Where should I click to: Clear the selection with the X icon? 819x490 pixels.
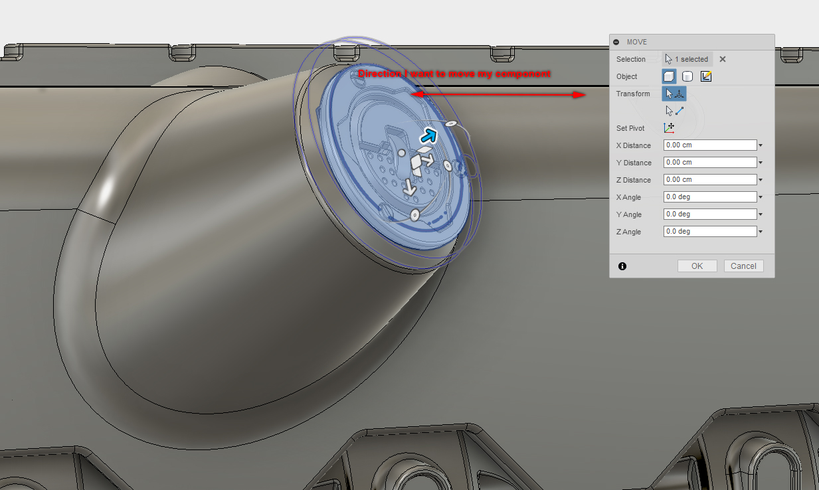click(723, 59)
